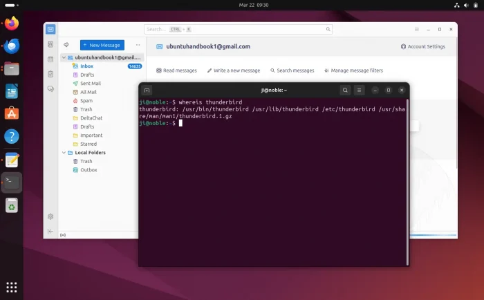This screenshot has width=484, height=300.
Task: Select the Inbox folder
Action: (86, 66)
